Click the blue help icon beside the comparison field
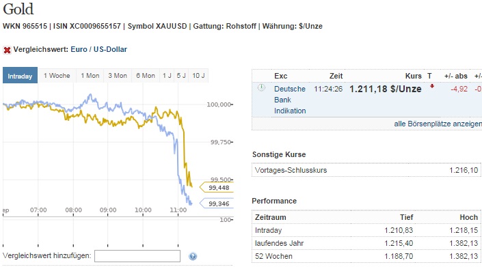Image resolution: width=482 pixels, height=267 pixels. (193, 256)
